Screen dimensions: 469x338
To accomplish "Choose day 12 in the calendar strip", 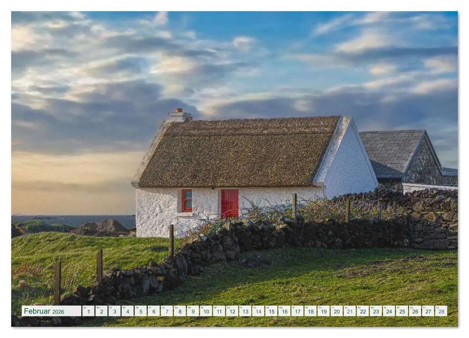I will point(232,311).
